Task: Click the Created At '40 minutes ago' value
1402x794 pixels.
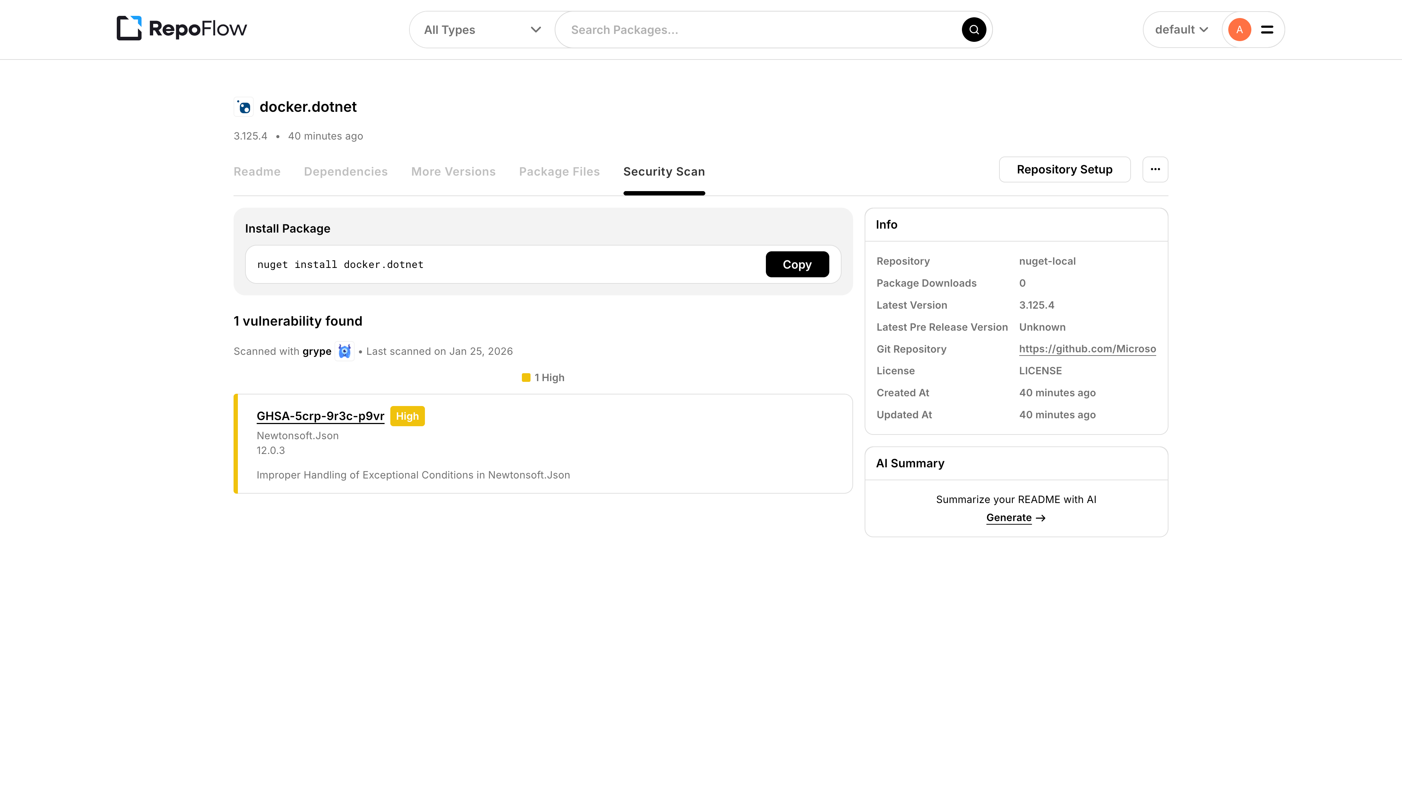Action: [x=1057, y=393]
